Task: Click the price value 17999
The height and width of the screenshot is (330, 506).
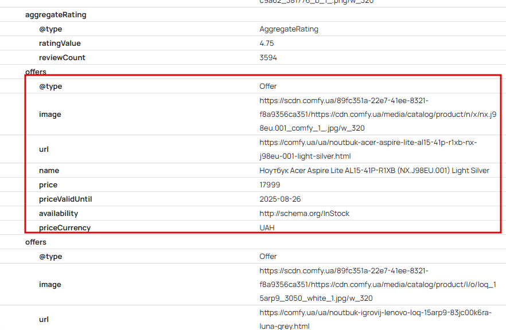Action: 270,184
